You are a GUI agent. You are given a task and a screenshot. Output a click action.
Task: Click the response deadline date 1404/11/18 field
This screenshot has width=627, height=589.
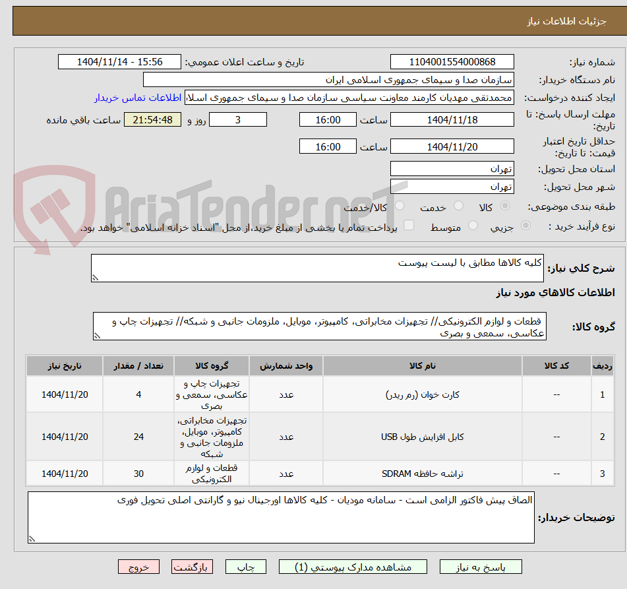point(452,119)
